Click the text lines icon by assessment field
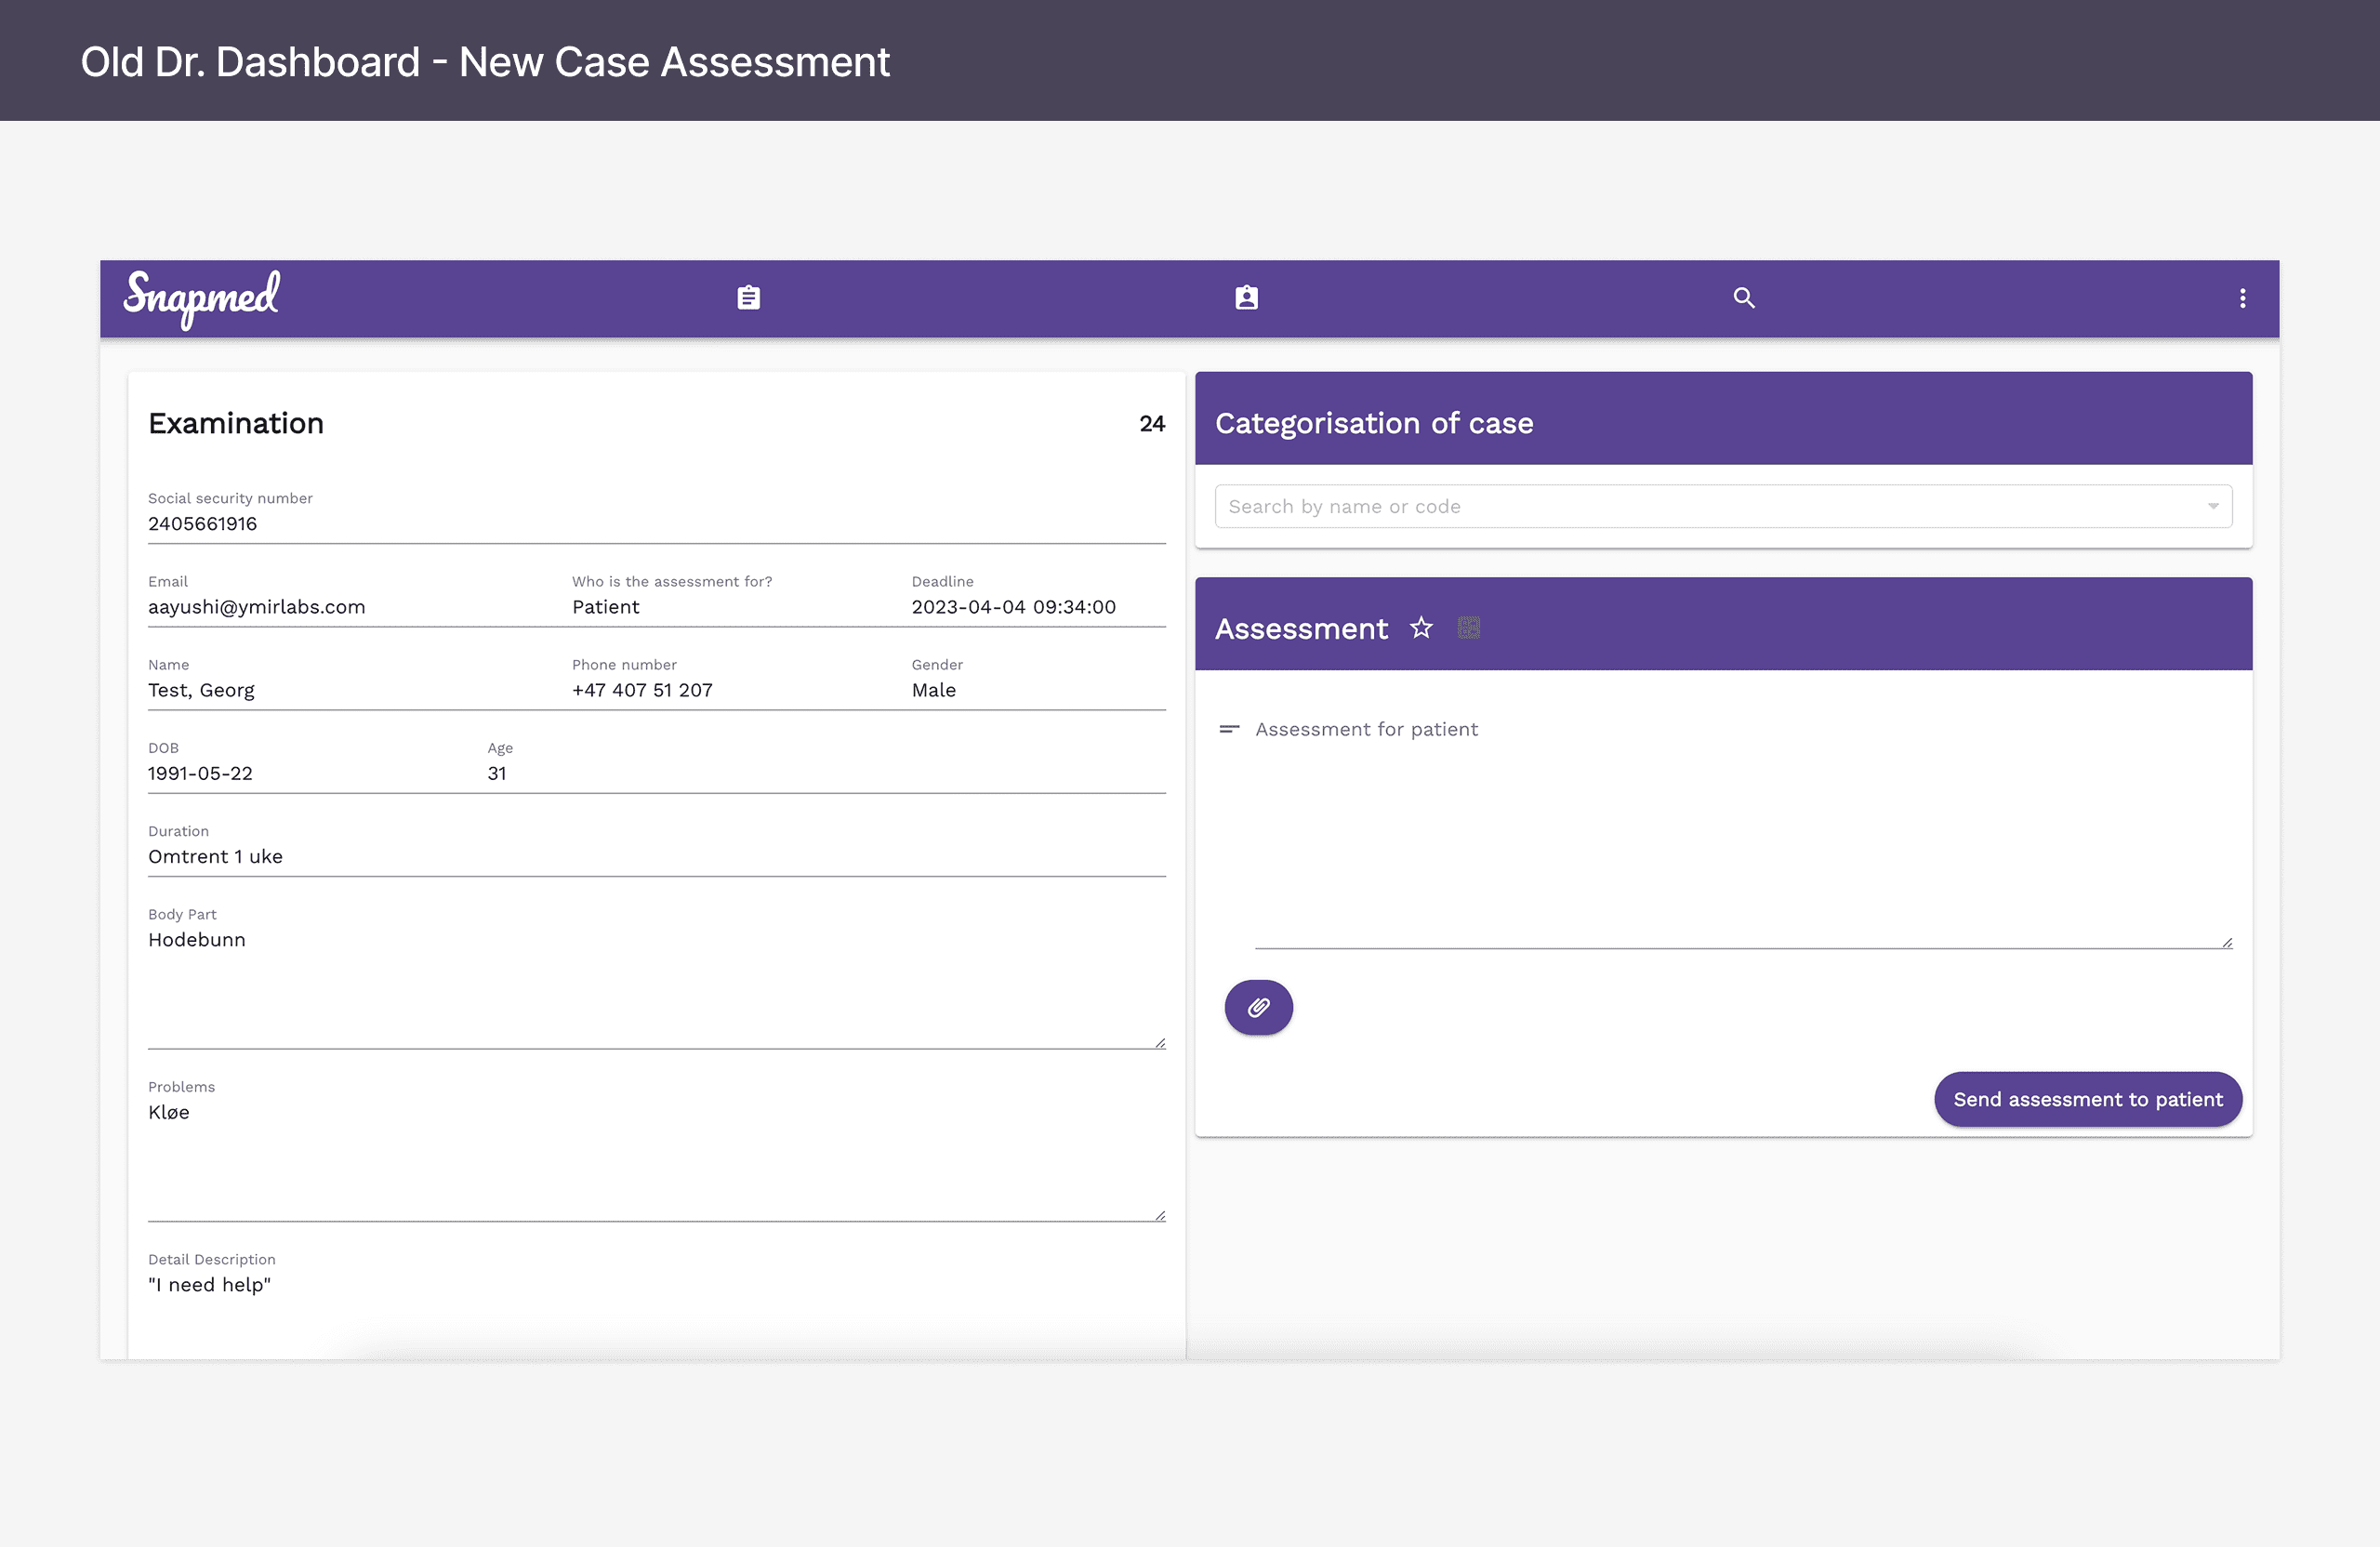2380x1547 pixels. point(1229,729)
